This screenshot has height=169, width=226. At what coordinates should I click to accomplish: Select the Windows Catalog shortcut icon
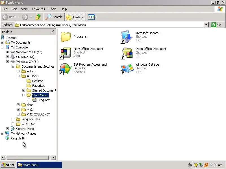coord(127,69)
